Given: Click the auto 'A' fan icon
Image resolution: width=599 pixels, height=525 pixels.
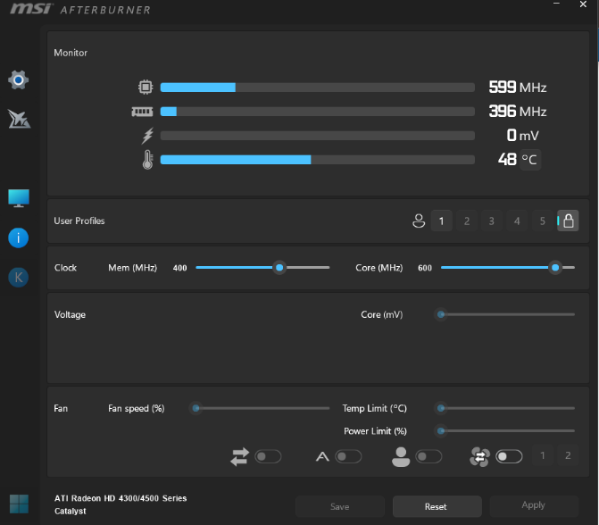Looking at the screenshot, I should pyautogui.click(x=322, y=456).
